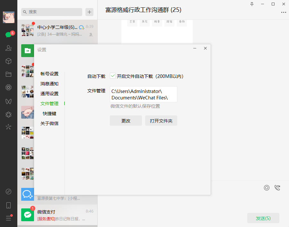Click the profile avatar at top left

(9, 17)
